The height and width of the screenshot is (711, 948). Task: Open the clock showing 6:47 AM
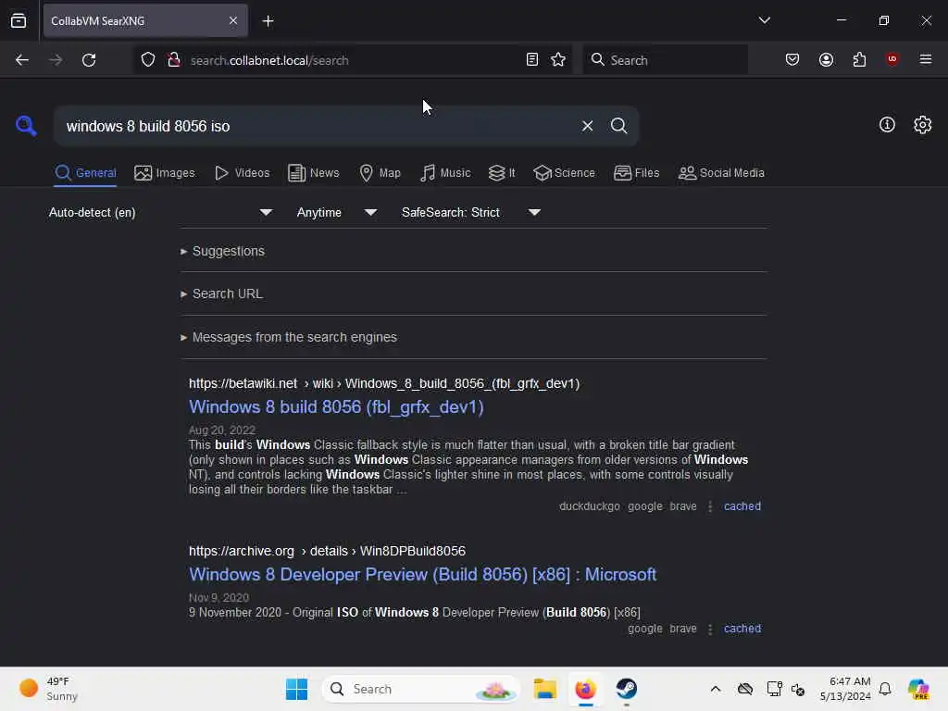click(845, 689)
